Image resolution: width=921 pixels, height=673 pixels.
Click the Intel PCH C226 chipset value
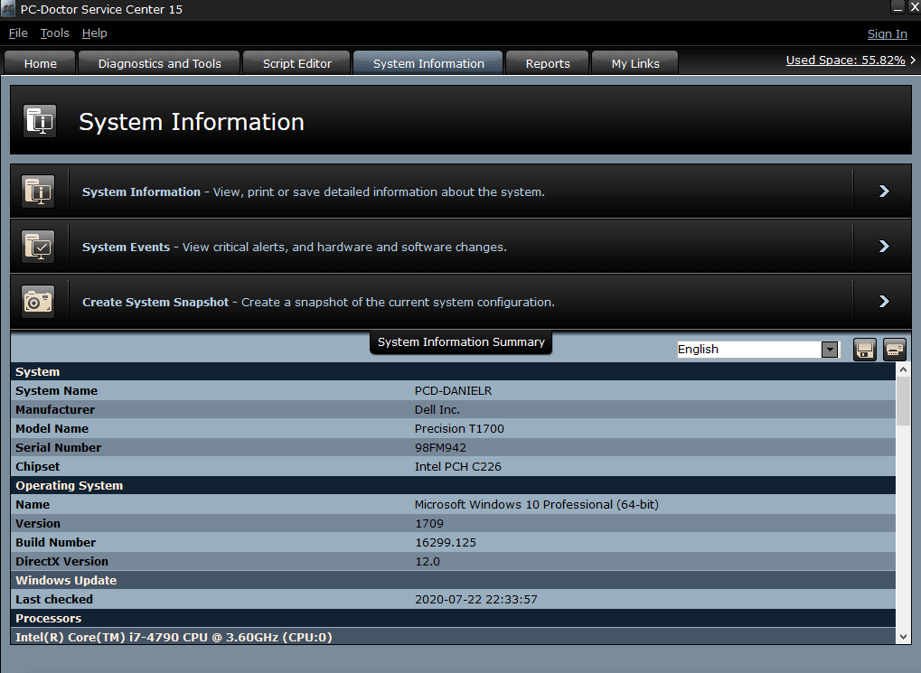[457, 466]
